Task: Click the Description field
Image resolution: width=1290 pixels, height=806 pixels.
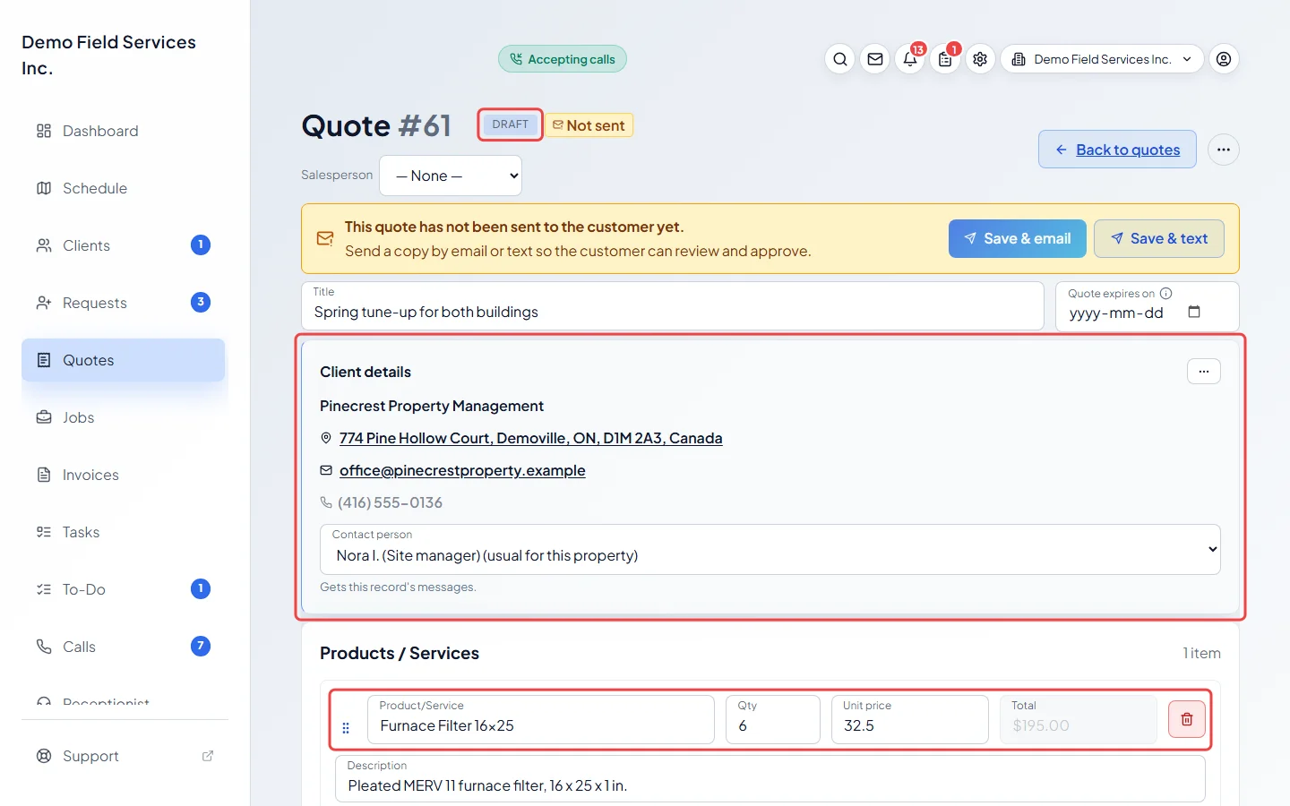Action: pos(770,779)
